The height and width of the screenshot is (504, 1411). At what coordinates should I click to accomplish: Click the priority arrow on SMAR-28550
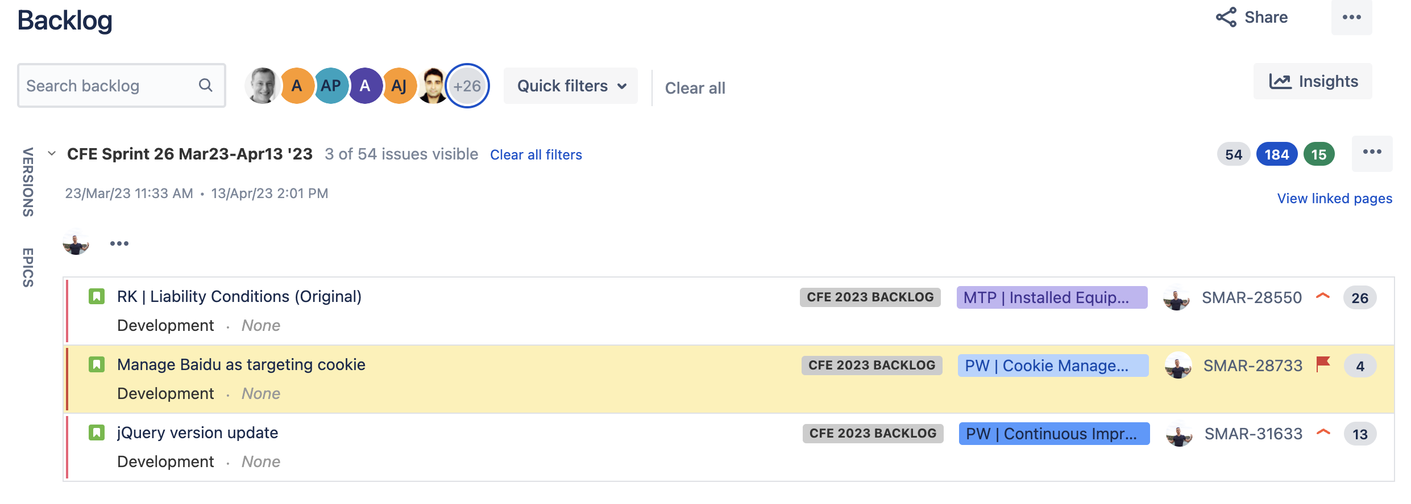(x=1323, y=296)
